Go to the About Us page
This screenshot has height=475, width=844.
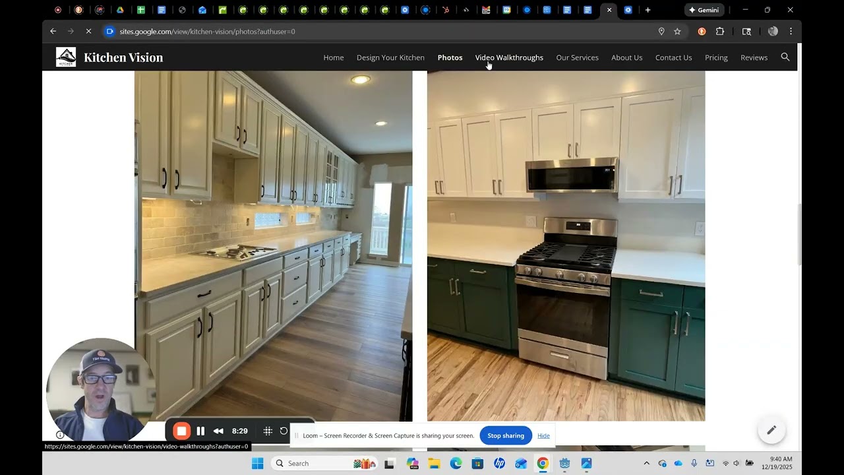(x=626, y=57)
